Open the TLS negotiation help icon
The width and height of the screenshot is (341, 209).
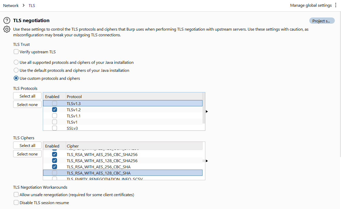point(7,21)
